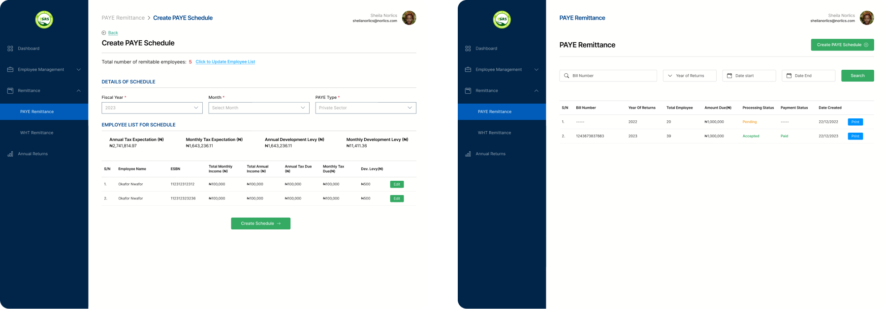Open the Year of Returns dropdown
This screenshot has height=309, width=886.
[x=690, y=76]
